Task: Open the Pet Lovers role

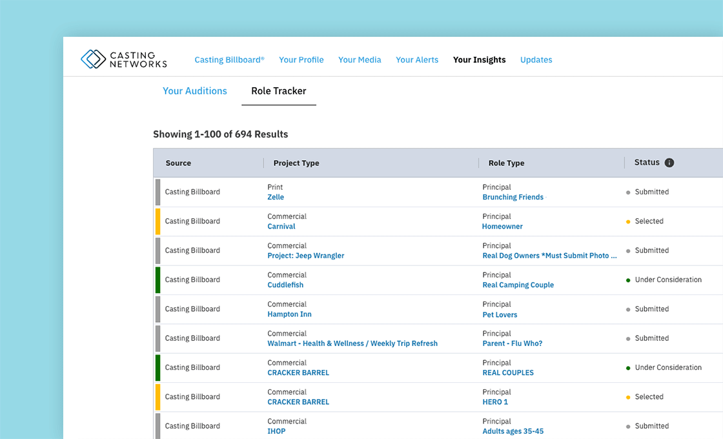Action: point(500,314)
